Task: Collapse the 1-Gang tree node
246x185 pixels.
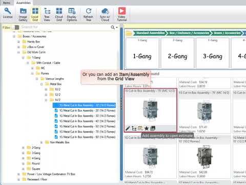Action: point(23,58)
